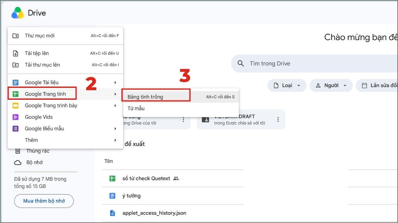Open the three-dot menu on the My Drive folder card
Screen dimensions: 398x223
[x=183, y=120]
